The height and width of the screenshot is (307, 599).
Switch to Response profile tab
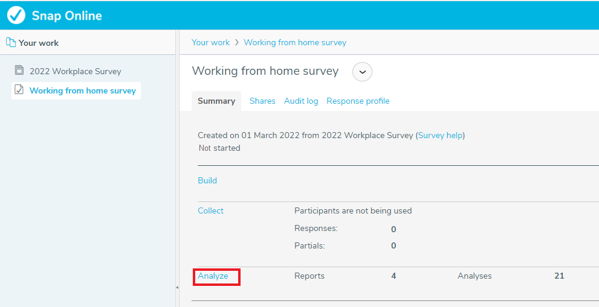[x=358, y=101]
